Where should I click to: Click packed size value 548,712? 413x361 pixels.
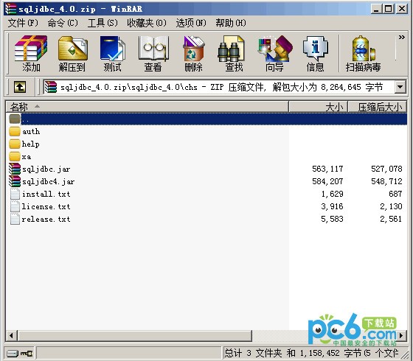click(x=386, y=181)
